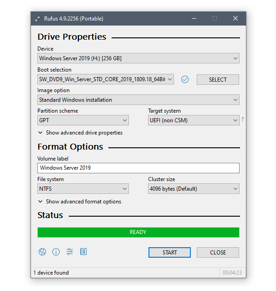
Task: Expand Show advanced drive properties
Action: (x=80, y=133)
